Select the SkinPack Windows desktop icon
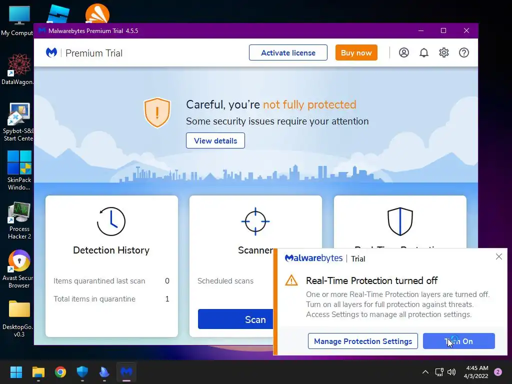 coord(19,170)
